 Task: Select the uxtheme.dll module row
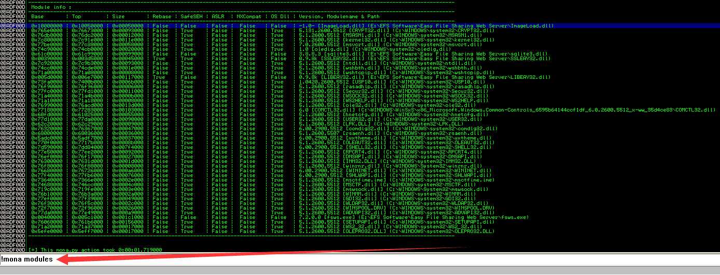[360, 138]
